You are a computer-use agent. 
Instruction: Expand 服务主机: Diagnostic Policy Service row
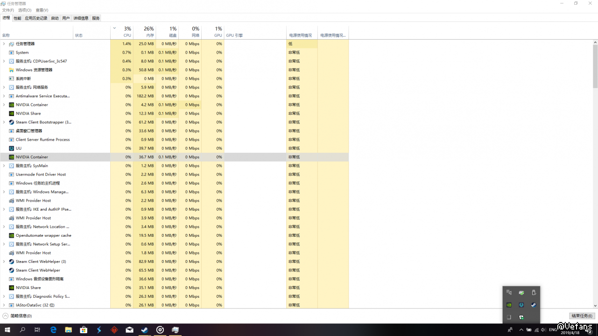pyautogui.click(x=4, y=296)
